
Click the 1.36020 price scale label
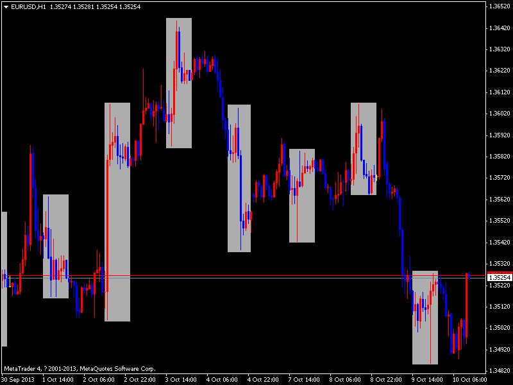(x=500, y=114)
